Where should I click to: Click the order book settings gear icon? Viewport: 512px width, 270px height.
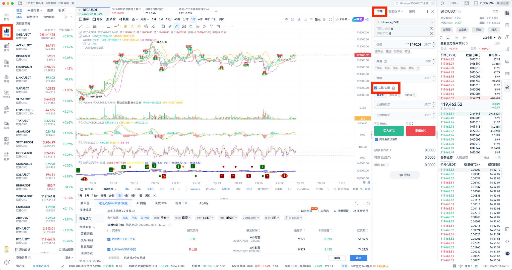click(x=499, y=38)
